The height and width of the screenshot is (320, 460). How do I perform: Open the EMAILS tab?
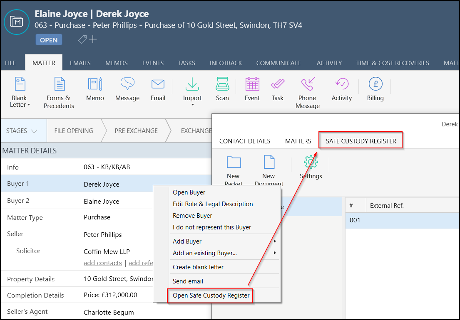(x=80, y=63)
